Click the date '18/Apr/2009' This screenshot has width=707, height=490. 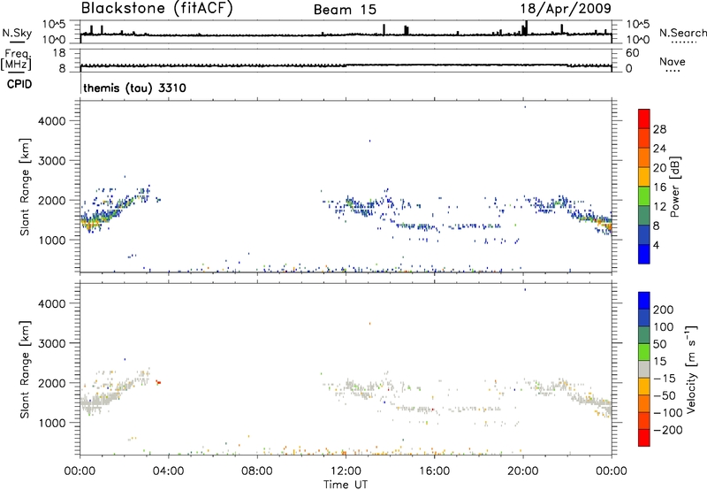tap(566, 9)
